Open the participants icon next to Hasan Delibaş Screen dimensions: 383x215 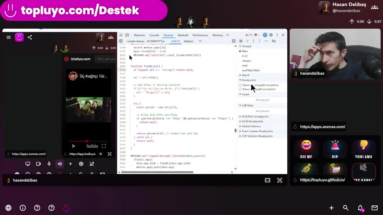(374, 7)
